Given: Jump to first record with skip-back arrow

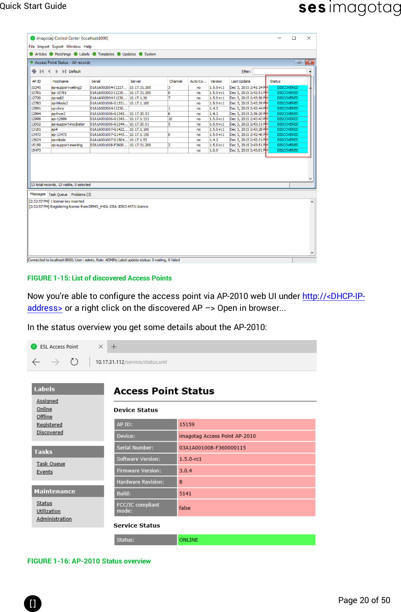Looking at the screenshot, I should [x=42, y=71].
